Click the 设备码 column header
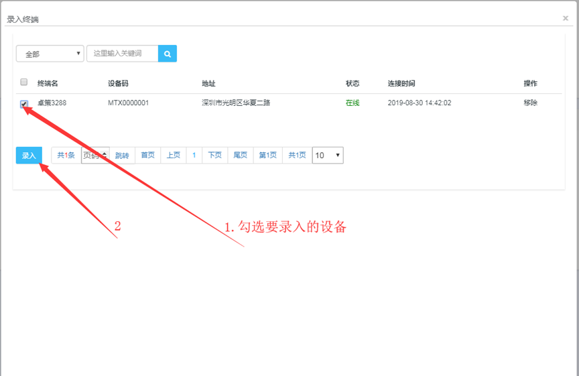The image size is (579, 376). pyautogui.click(x=118, y=84)
